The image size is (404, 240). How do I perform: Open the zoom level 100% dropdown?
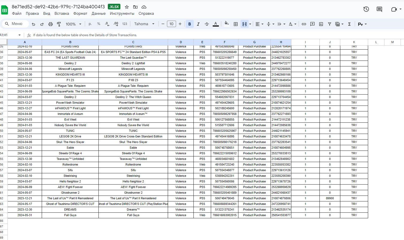tap(74, 24)
